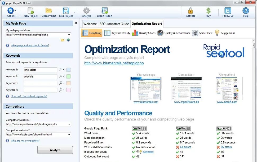Open the Keyword Density view
Image resolution: width=257 pixels, height=162 pixels.
pyautogui.click(x=117, y=33)
